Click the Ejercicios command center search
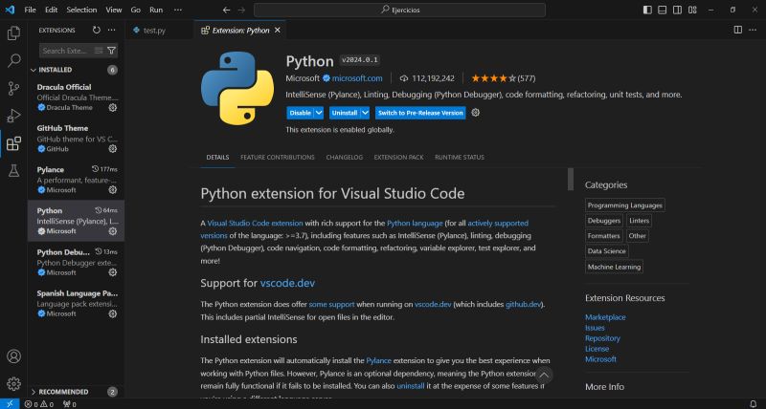766x409 pixels. 399,10
